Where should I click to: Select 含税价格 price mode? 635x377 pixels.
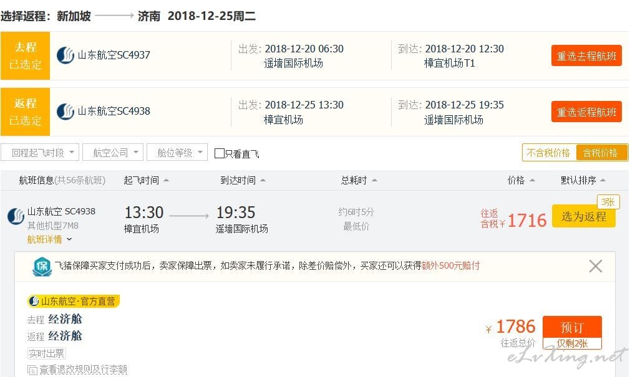click(x=601, y=153)
